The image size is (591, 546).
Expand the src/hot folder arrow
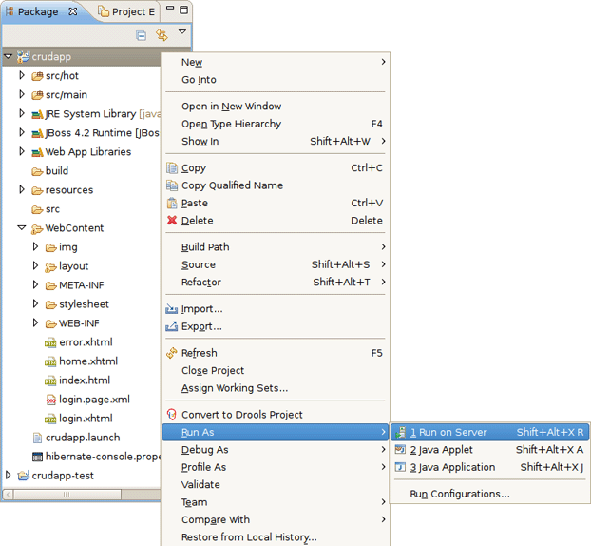click(22, 75)
